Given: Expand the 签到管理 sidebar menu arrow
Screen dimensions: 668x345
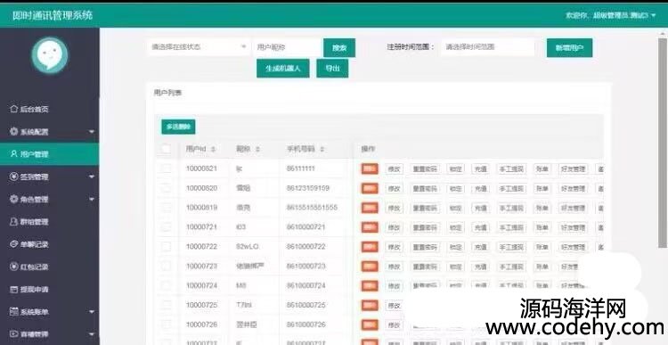Looking at the screenshot, I should pyautogui.click(x=92, y=177).
